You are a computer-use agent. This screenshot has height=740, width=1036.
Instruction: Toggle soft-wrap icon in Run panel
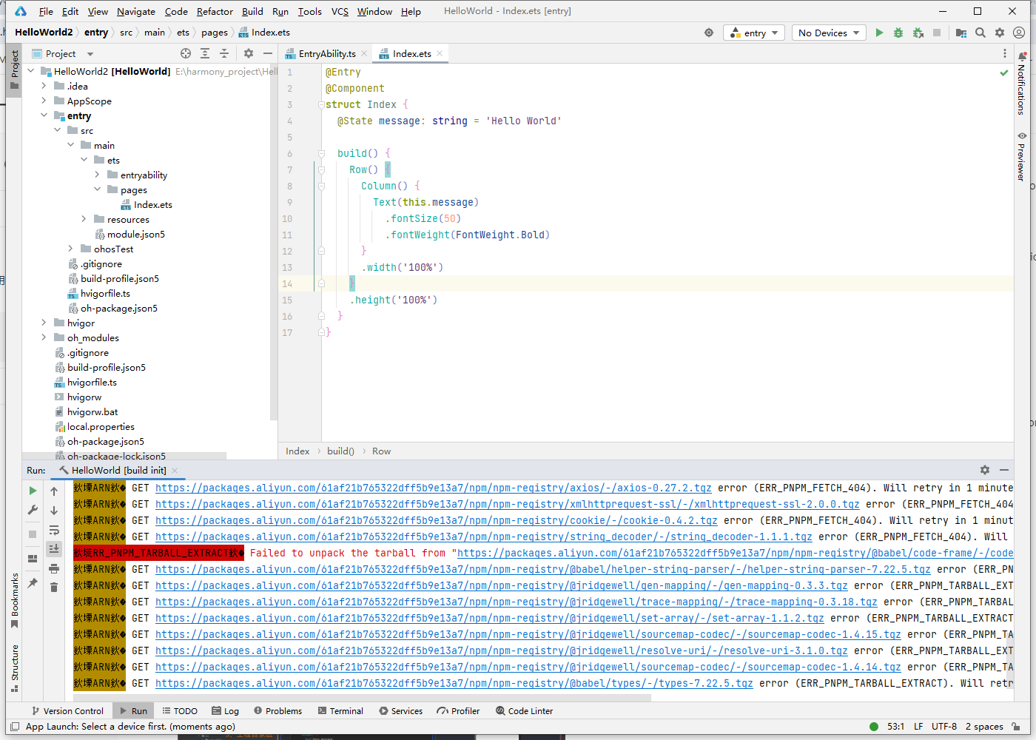pyautogui.click(x=54, y=530)
